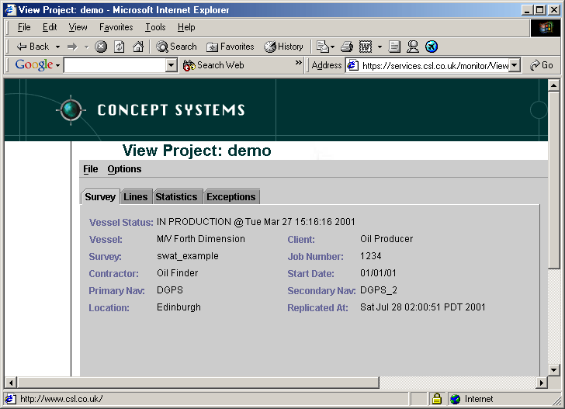Image resolution: width=565 pixels, height=409 pixels.
Task: Open the Google search box dropdown
Action: click(172, 66)
